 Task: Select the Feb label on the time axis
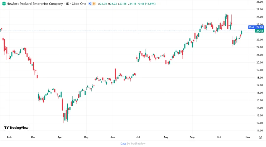(9, 137)
